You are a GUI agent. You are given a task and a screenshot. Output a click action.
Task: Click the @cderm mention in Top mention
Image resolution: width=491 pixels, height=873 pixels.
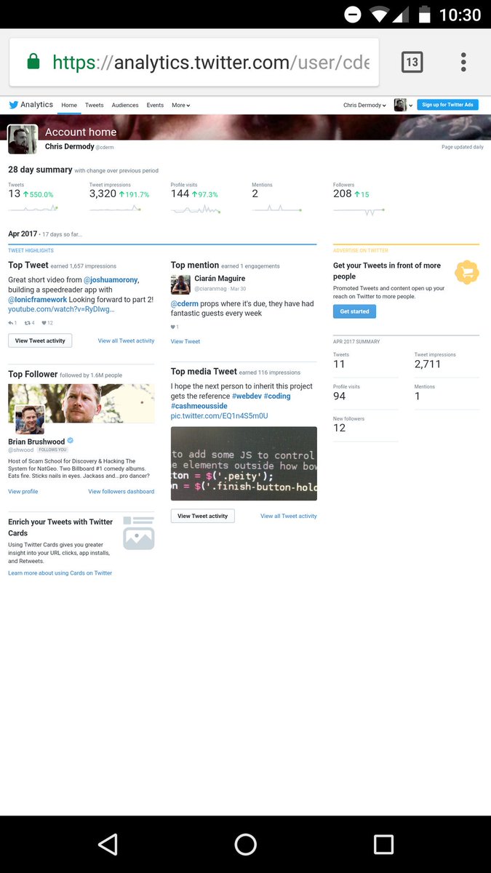(185, 303)
